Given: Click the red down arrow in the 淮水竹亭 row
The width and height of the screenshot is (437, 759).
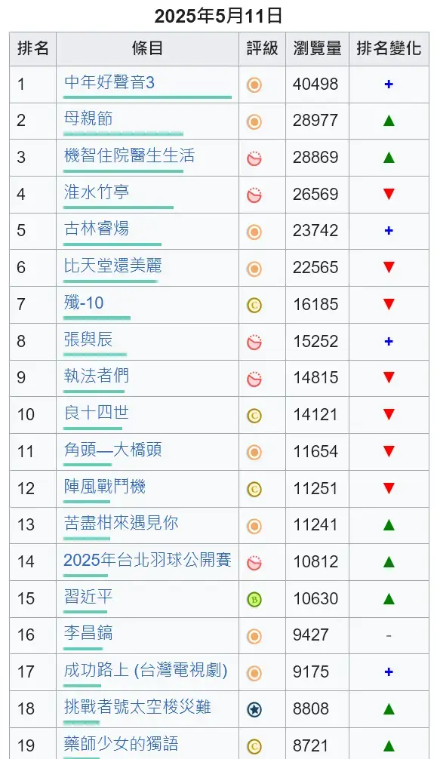Looking at the screenshot, I should 389,194.
